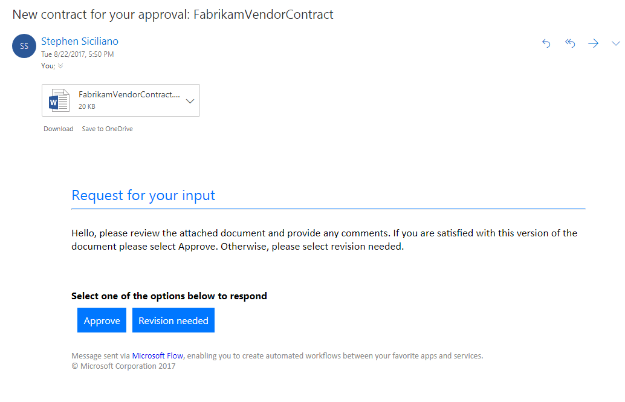The image size is (625, 402).
Task: Click the Reply all double-arrow icon
Action: coord(570,44)
